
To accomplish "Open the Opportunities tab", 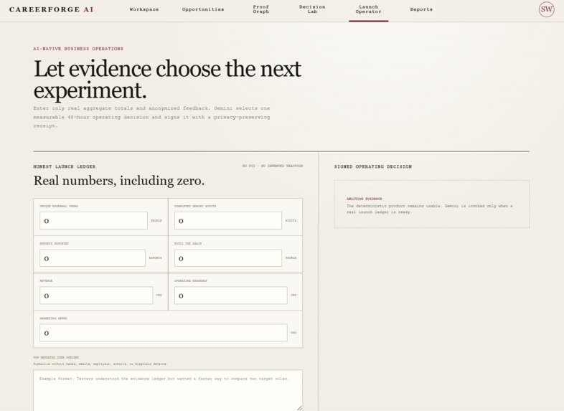I will 203,9.
